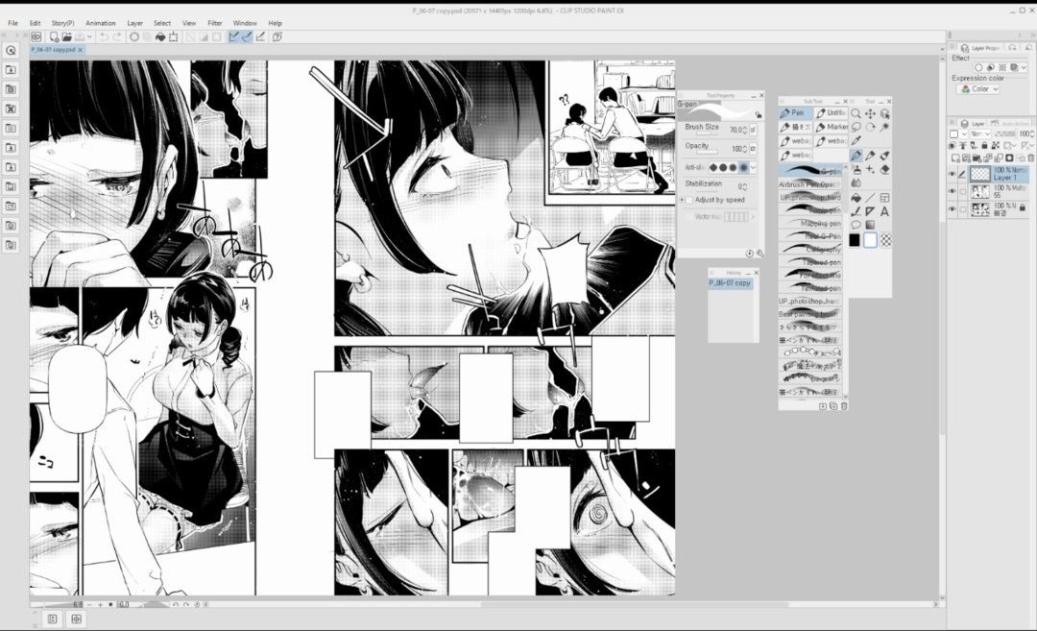Open the Effect options dropdown arrow
This screenshot has width=1037, height=631.
(x=1024, y=67)
